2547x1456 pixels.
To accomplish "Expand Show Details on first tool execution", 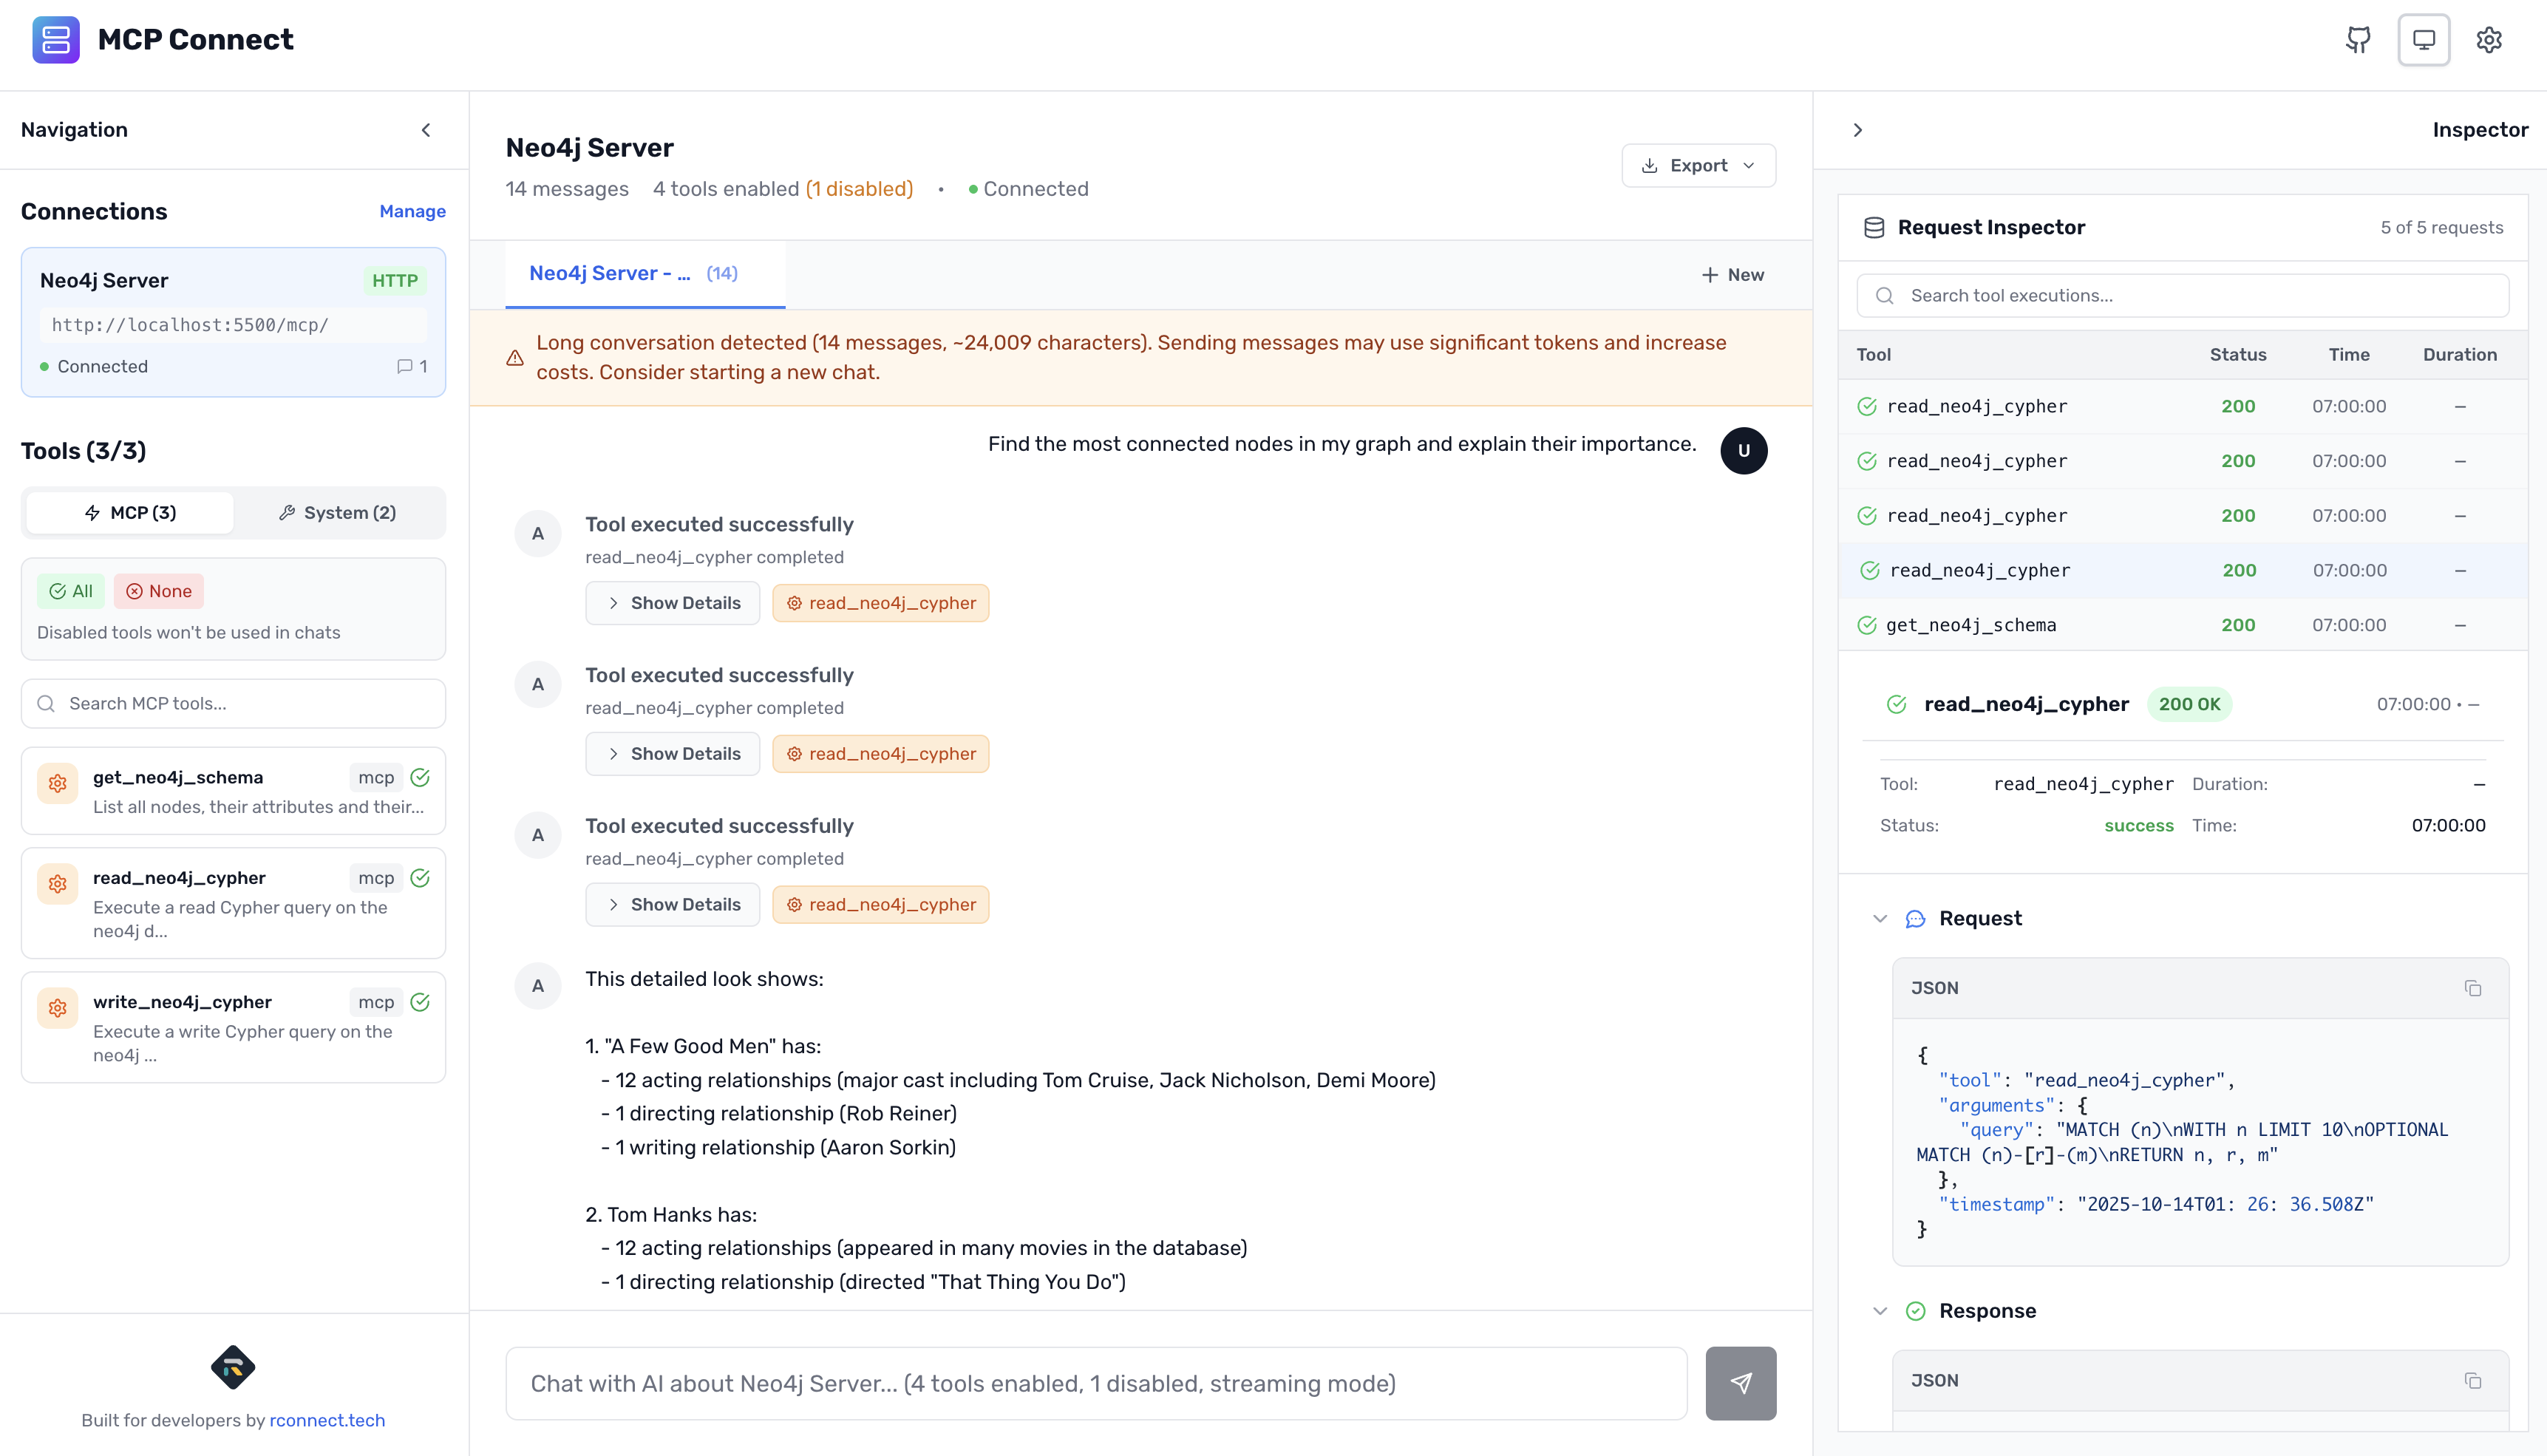I will [x=672, y=603].
